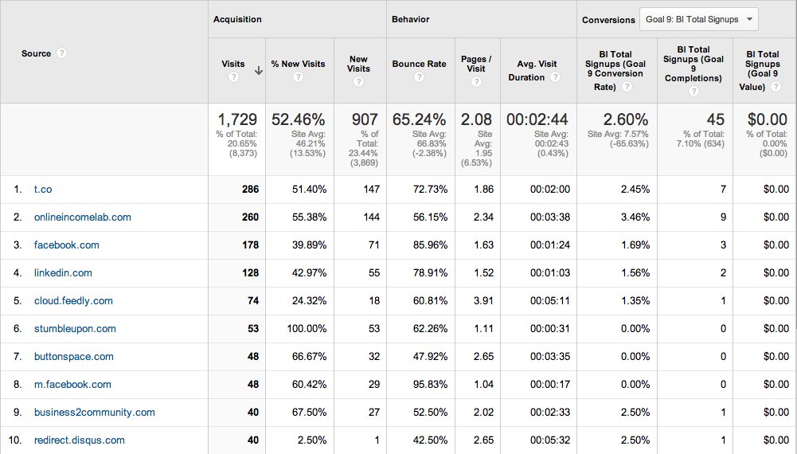Open help icon for Goal 9 Conversion Rate
This screenshot has width=797, height=454.
click(627, 87)
